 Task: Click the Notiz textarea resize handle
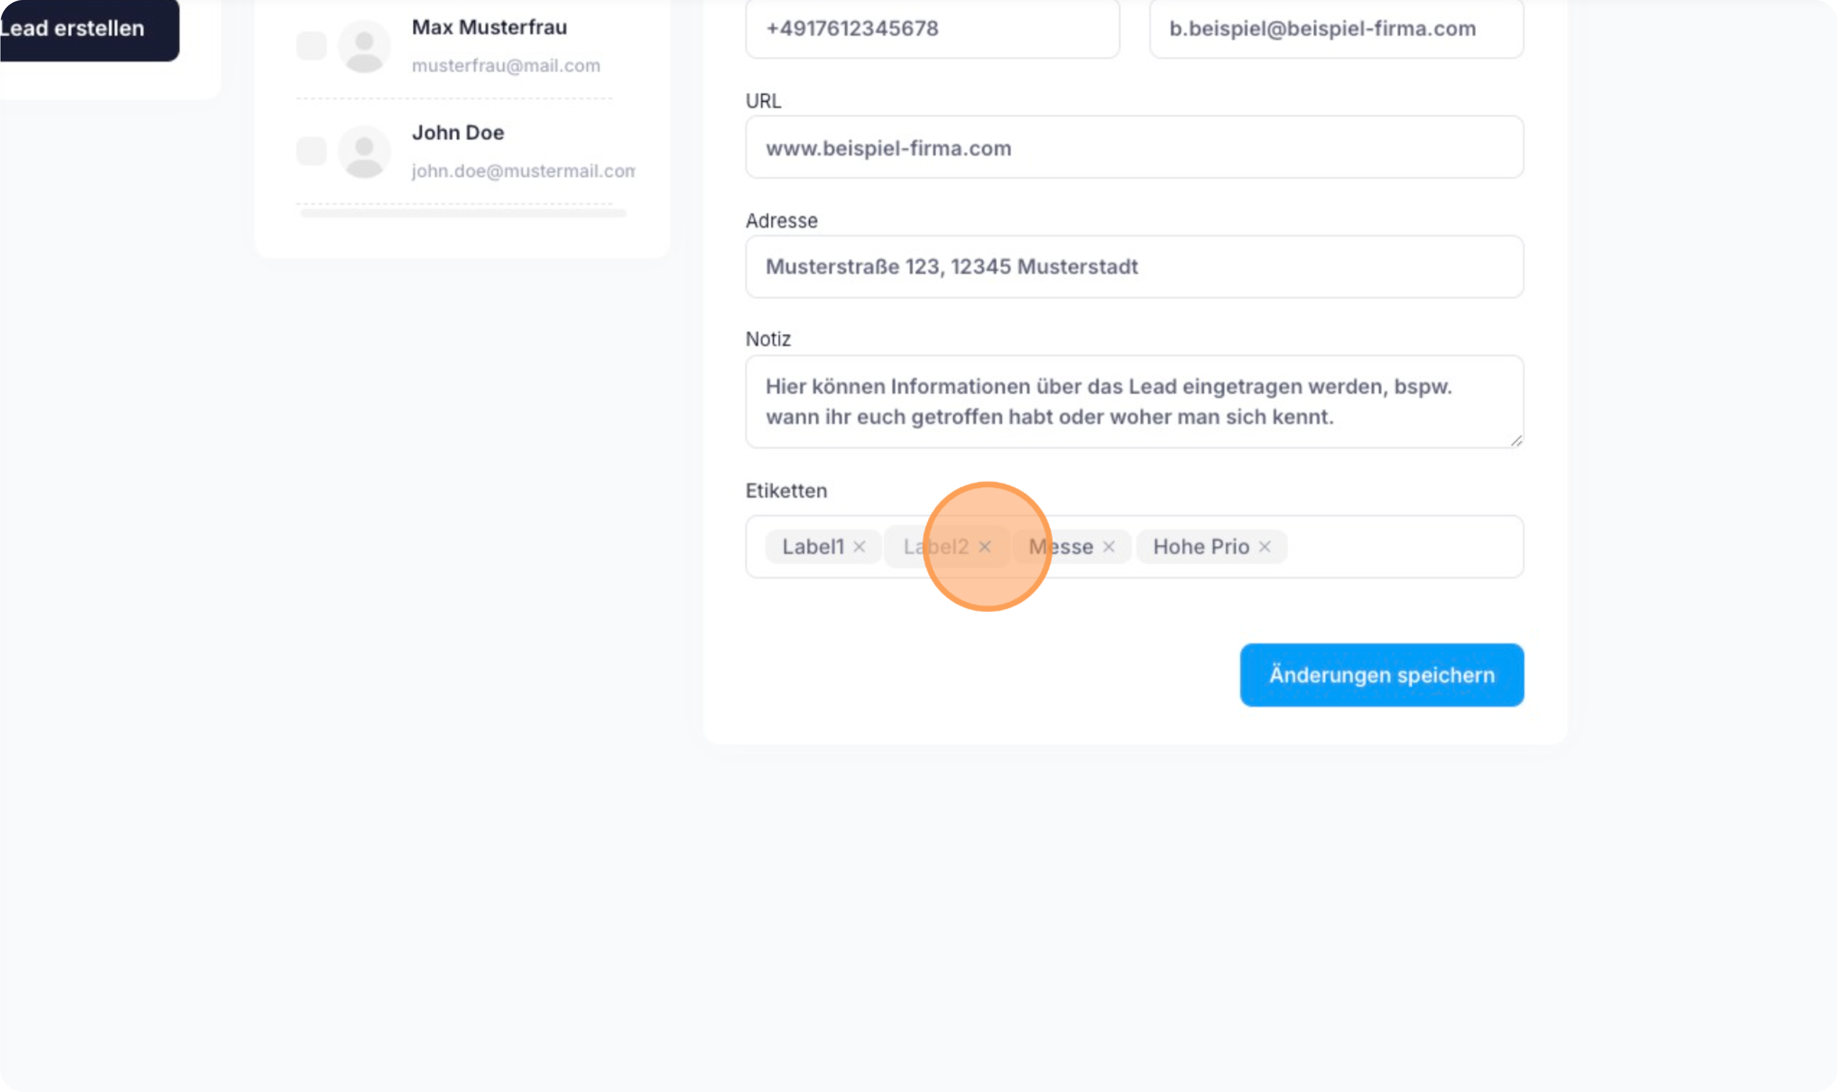pyautogui.click(x=1516, y=441)
